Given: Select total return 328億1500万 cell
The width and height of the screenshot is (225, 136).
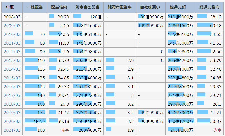Looking at the screenshot, I should coord(180,26).
